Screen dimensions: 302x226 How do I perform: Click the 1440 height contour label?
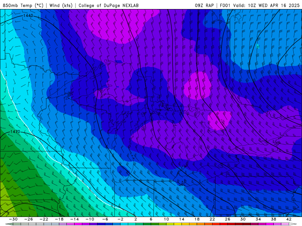pyautogui.click(x=28, y=15)
